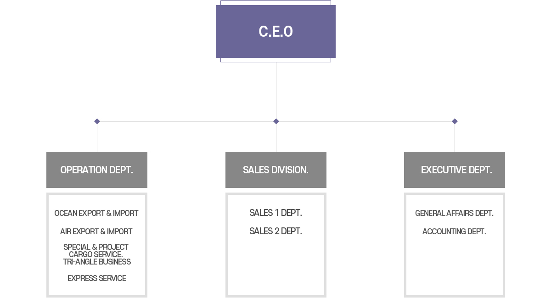This screenshot has height=298, width=551.
Task: Click the center diamond connector node
Action: 276,121
